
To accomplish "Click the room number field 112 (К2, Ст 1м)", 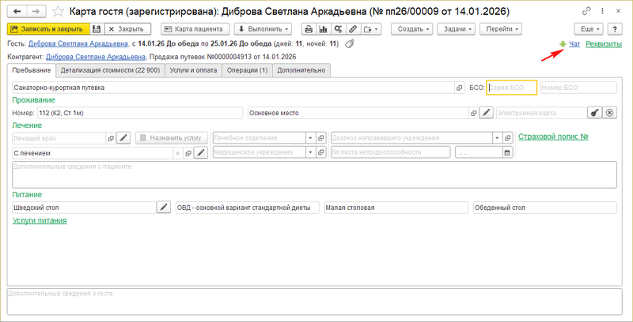I will [x=140, y=113].
